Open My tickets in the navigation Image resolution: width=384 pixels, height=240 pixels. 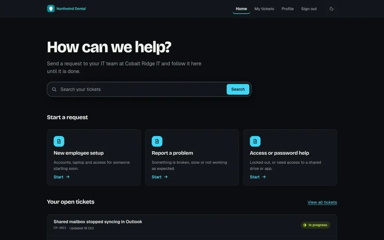pyautogui.click(x=264, y=9)
